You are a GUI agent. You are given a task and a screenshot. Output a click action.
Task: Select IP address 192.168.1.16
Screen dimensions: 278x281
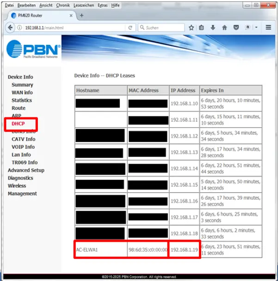(184, 201)
